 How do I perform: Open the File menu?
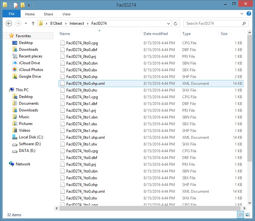click(12, 14)
